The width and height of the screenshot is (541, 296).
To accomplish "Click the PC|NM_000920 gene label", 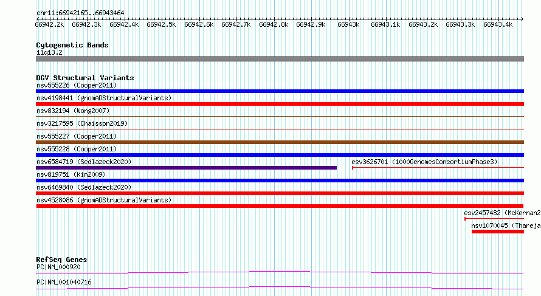I will [x=58, y=267].
